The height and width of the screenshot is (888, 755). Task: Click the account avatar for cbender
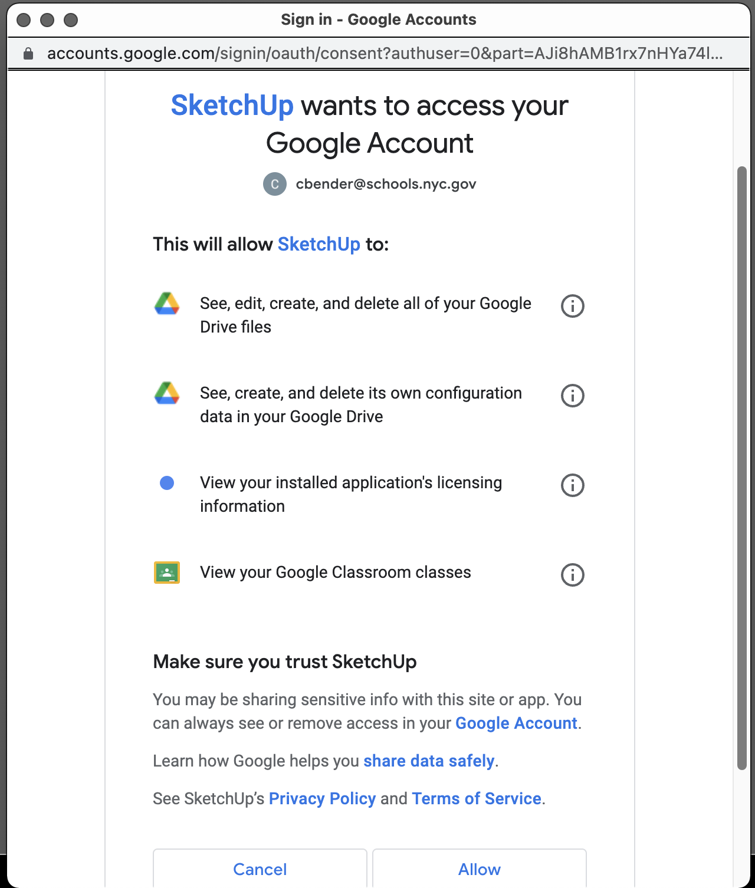(275, 184)
